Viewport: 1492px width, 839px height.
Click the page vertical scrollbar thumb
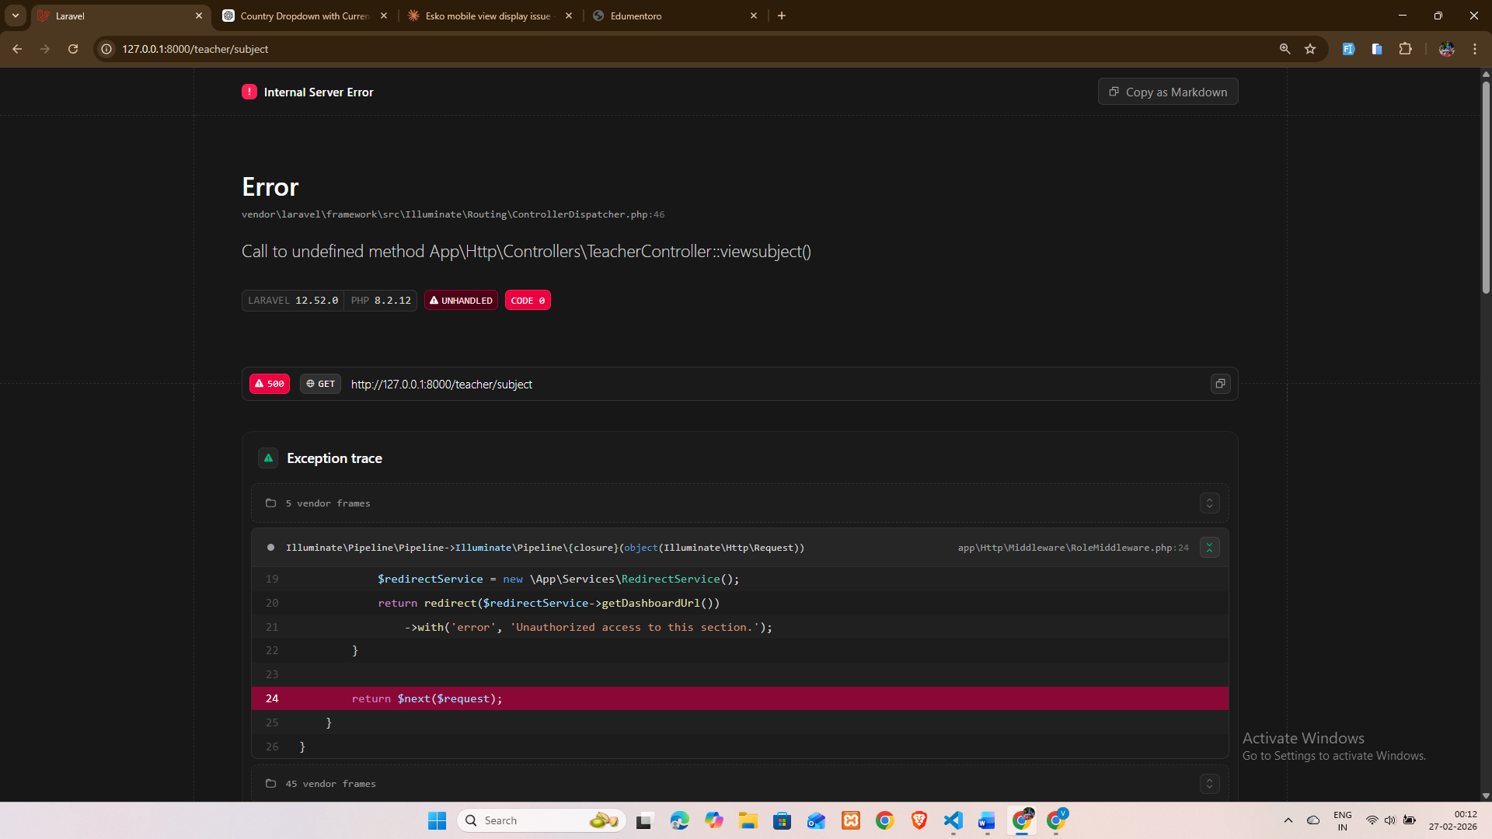click(1486, 186)
